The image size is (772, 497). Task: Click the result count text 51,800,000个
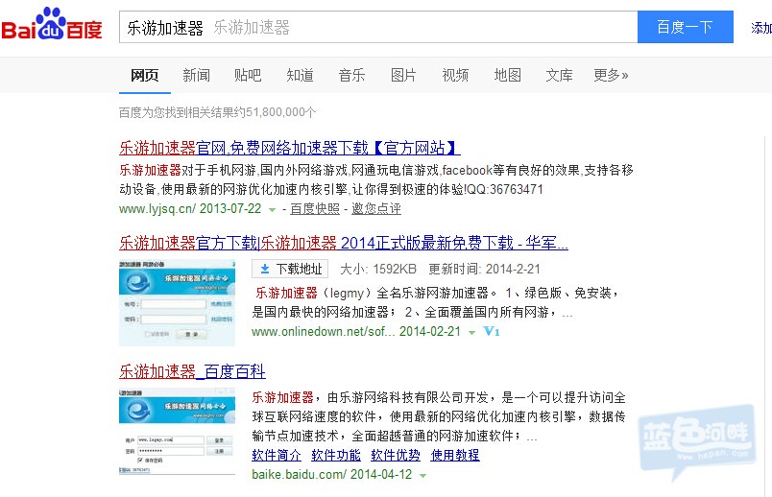click(280, 112)
